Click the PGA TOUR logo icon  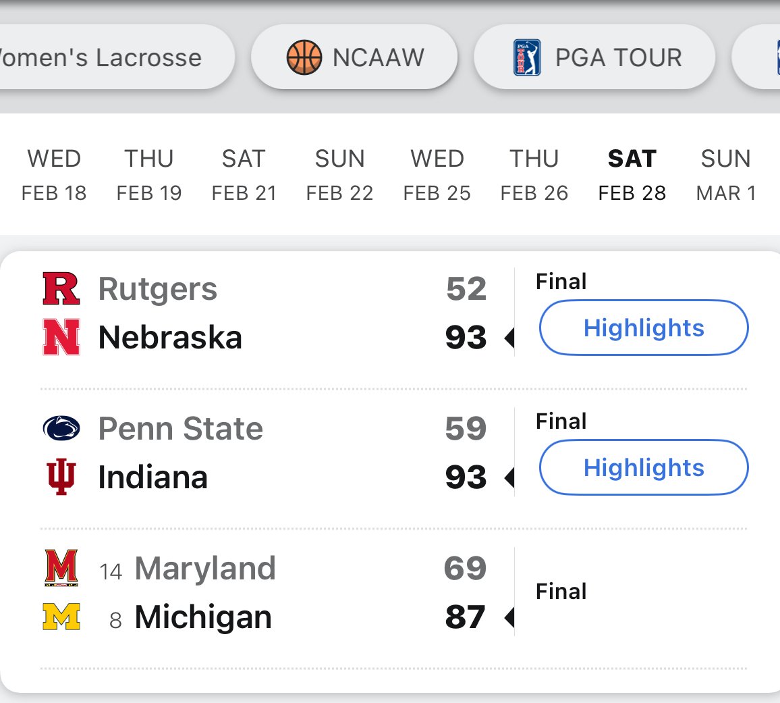[x=527, y=57]
